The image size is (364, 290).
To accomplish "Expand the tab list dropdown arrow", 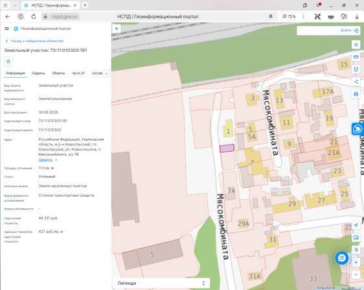I will (x=14, y=5).
